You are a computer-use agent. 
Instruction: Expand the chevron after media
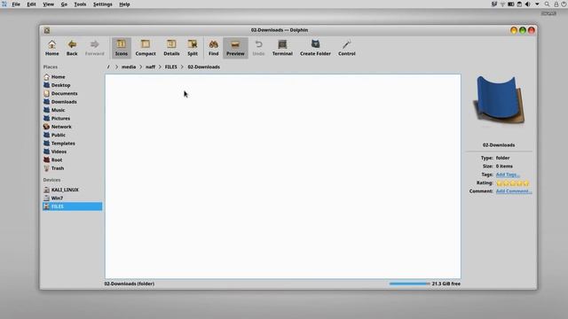(x=141, y=67)
